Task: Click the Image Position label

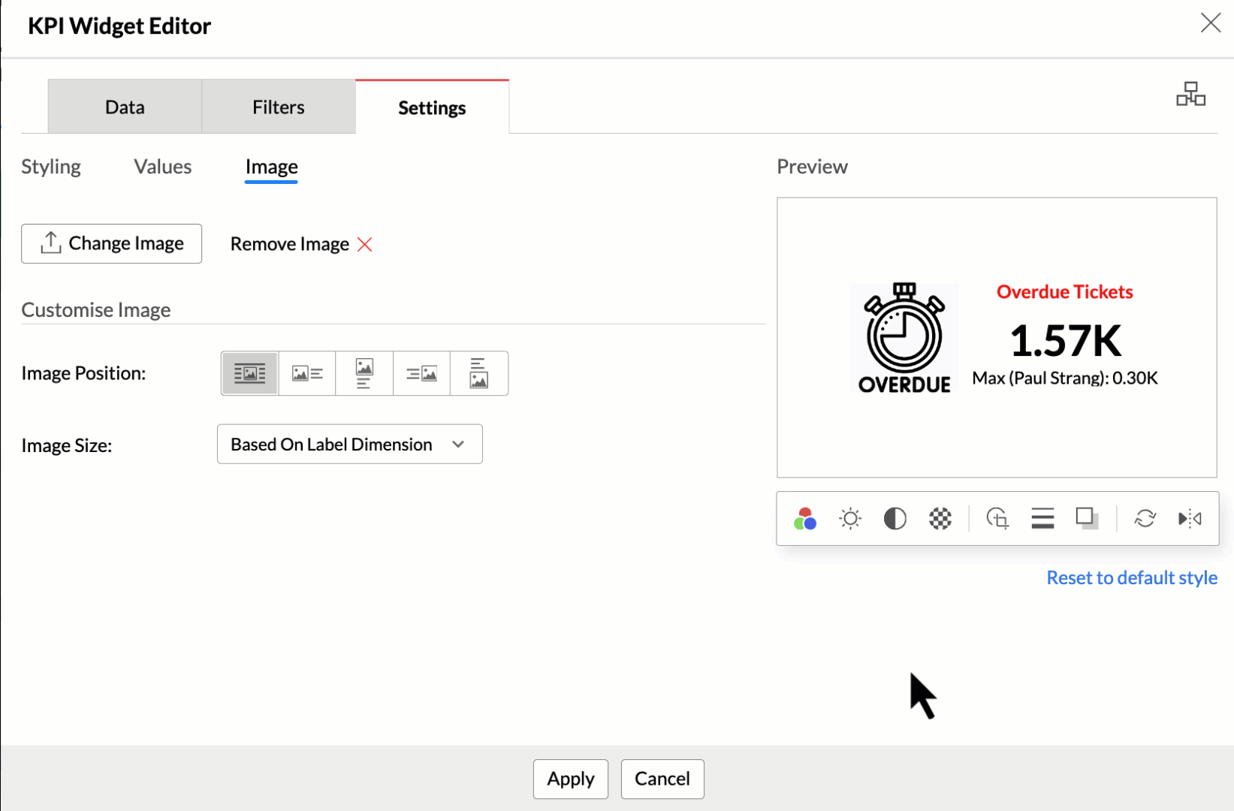Action: point(83,373)
